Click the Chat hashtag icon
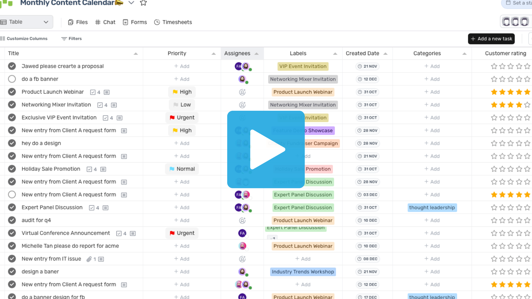 point(98,22)
